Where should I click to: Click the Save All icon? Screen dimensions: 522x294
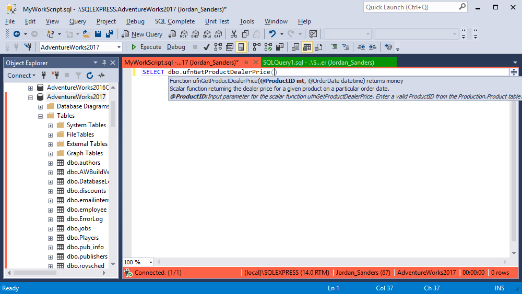point(110,34)
